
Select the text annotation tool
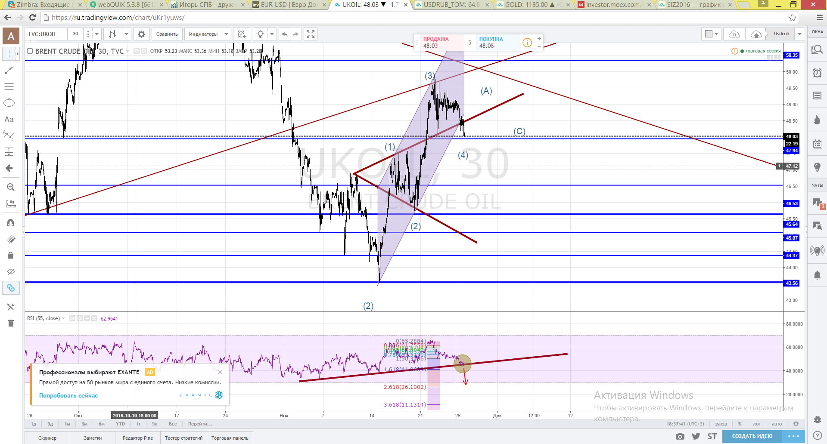coord(9,120)
